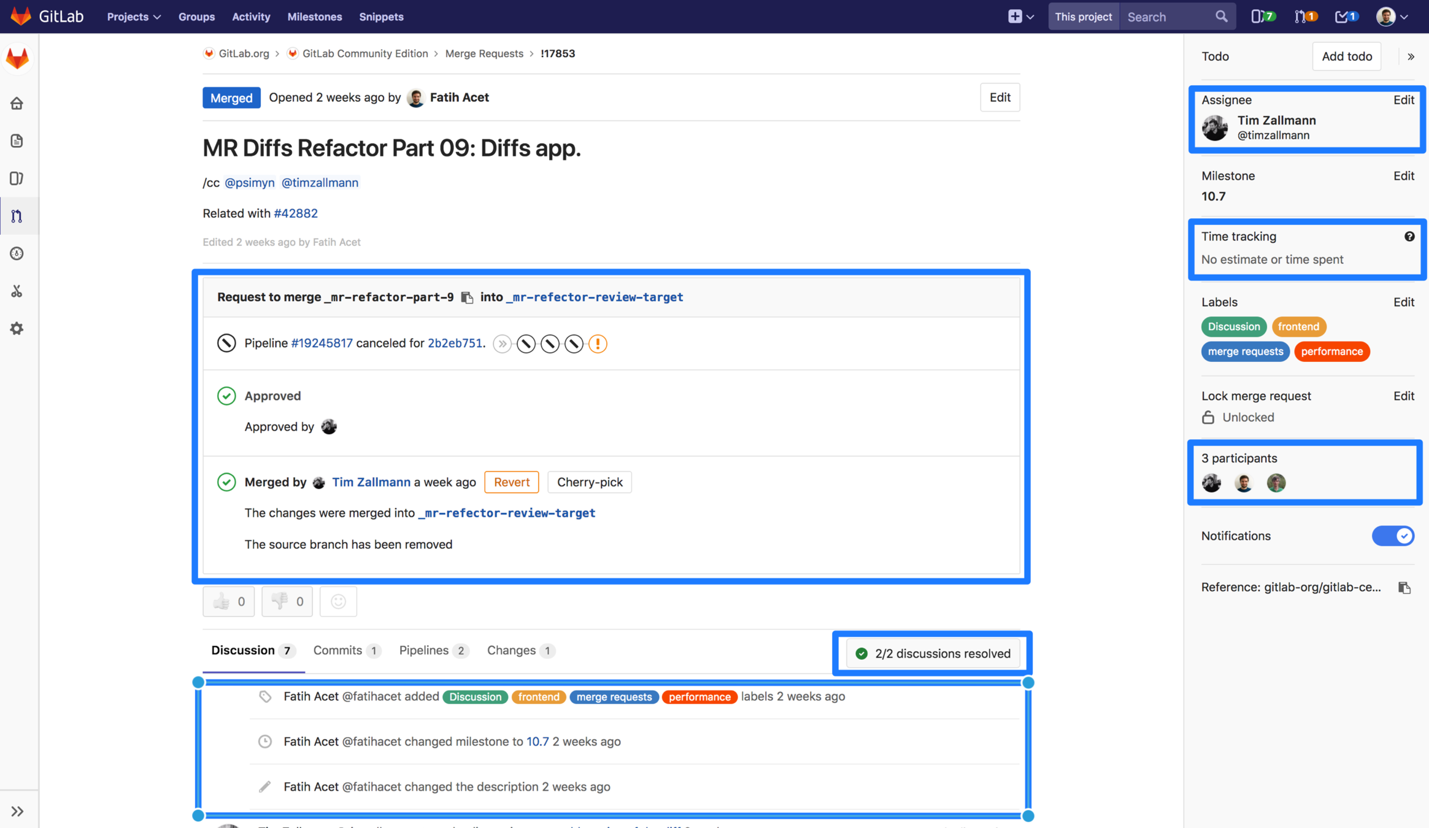Open the Merge Requests sidebar icon
This screenshot has width=1429, height=828.
pyautogui.click(x=17, y=216)
